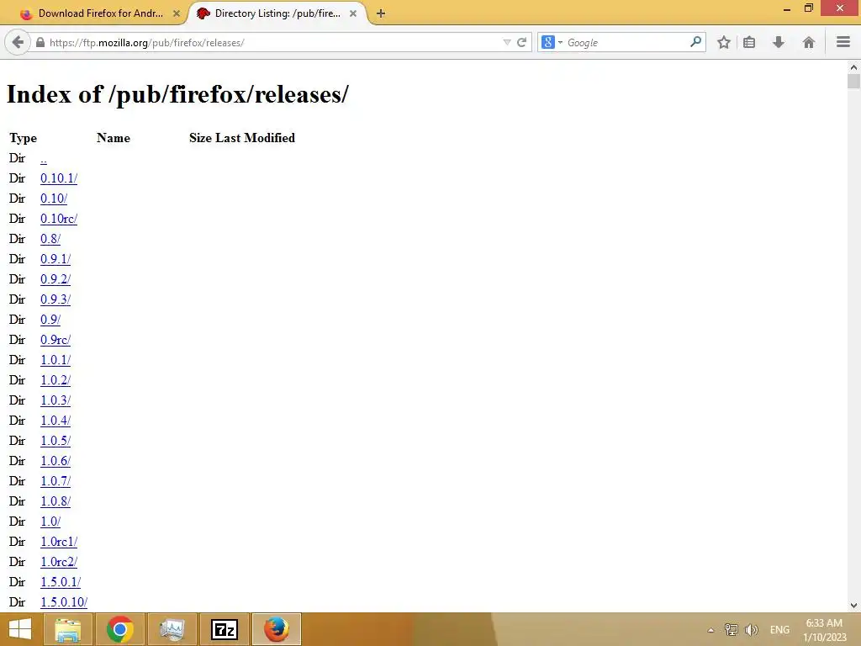Open the Windows Start button
Screen dimensions: 861x646
(20, 629)
